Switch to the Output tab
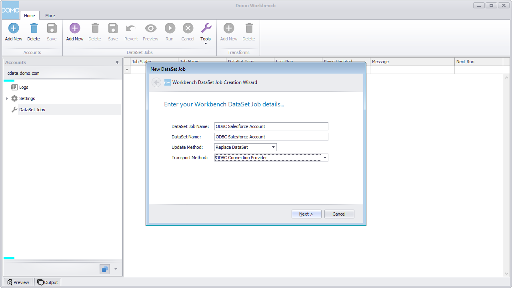This screenshot has height=288, width=512. (x=47, y=282)
